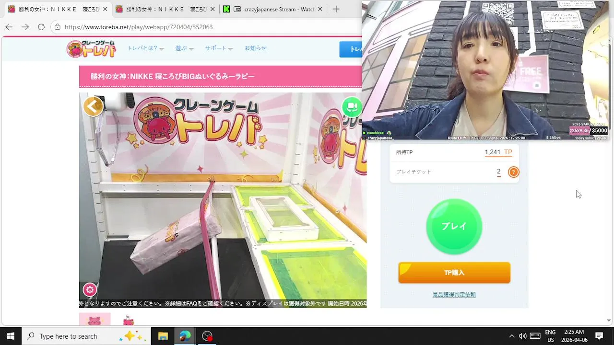
Task: Open Edge browser taskbar icon
Action: point(185,336)
